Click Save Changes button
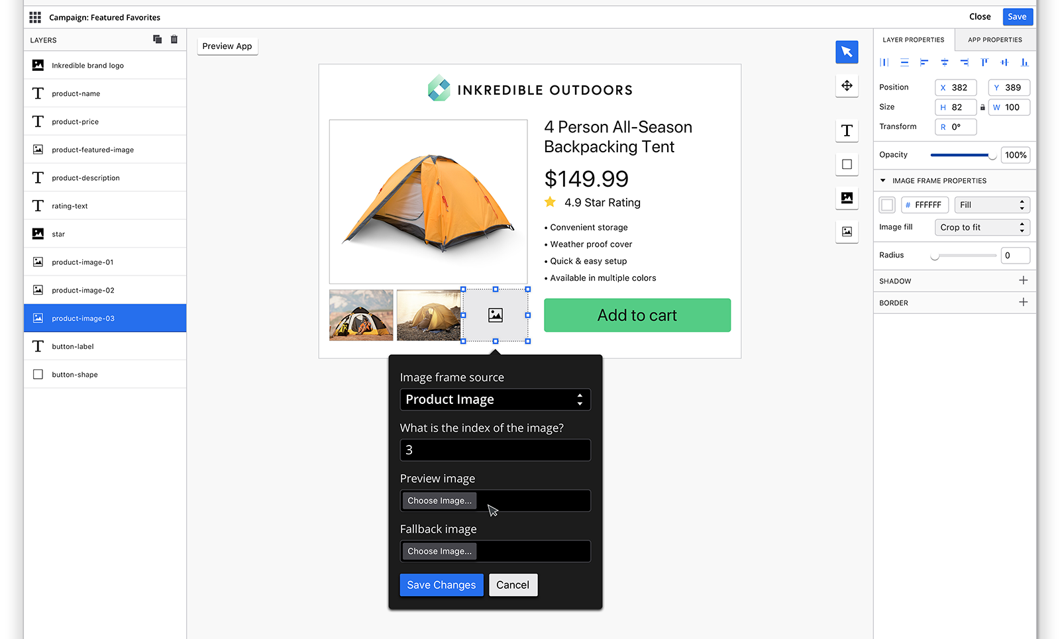1060x639 pixels. (x=441, y=585)
